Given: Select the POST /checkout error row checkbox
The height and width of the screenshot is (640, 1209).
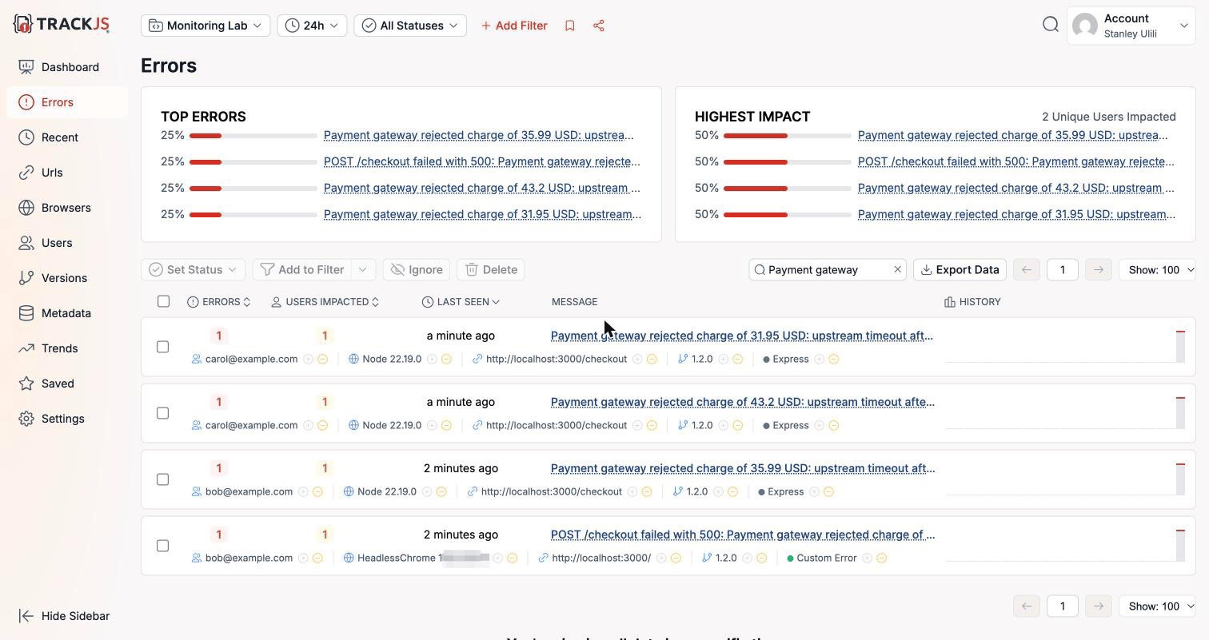Looking at the screenshot, I should click(162, 546).
